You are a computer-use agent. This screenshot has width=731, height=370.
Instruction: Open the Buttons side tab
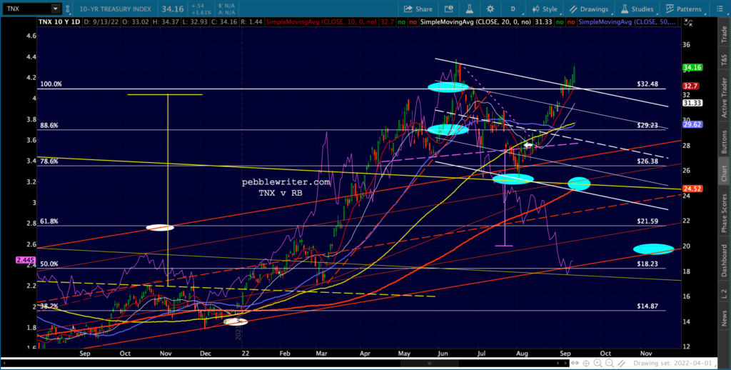point(724,141)
